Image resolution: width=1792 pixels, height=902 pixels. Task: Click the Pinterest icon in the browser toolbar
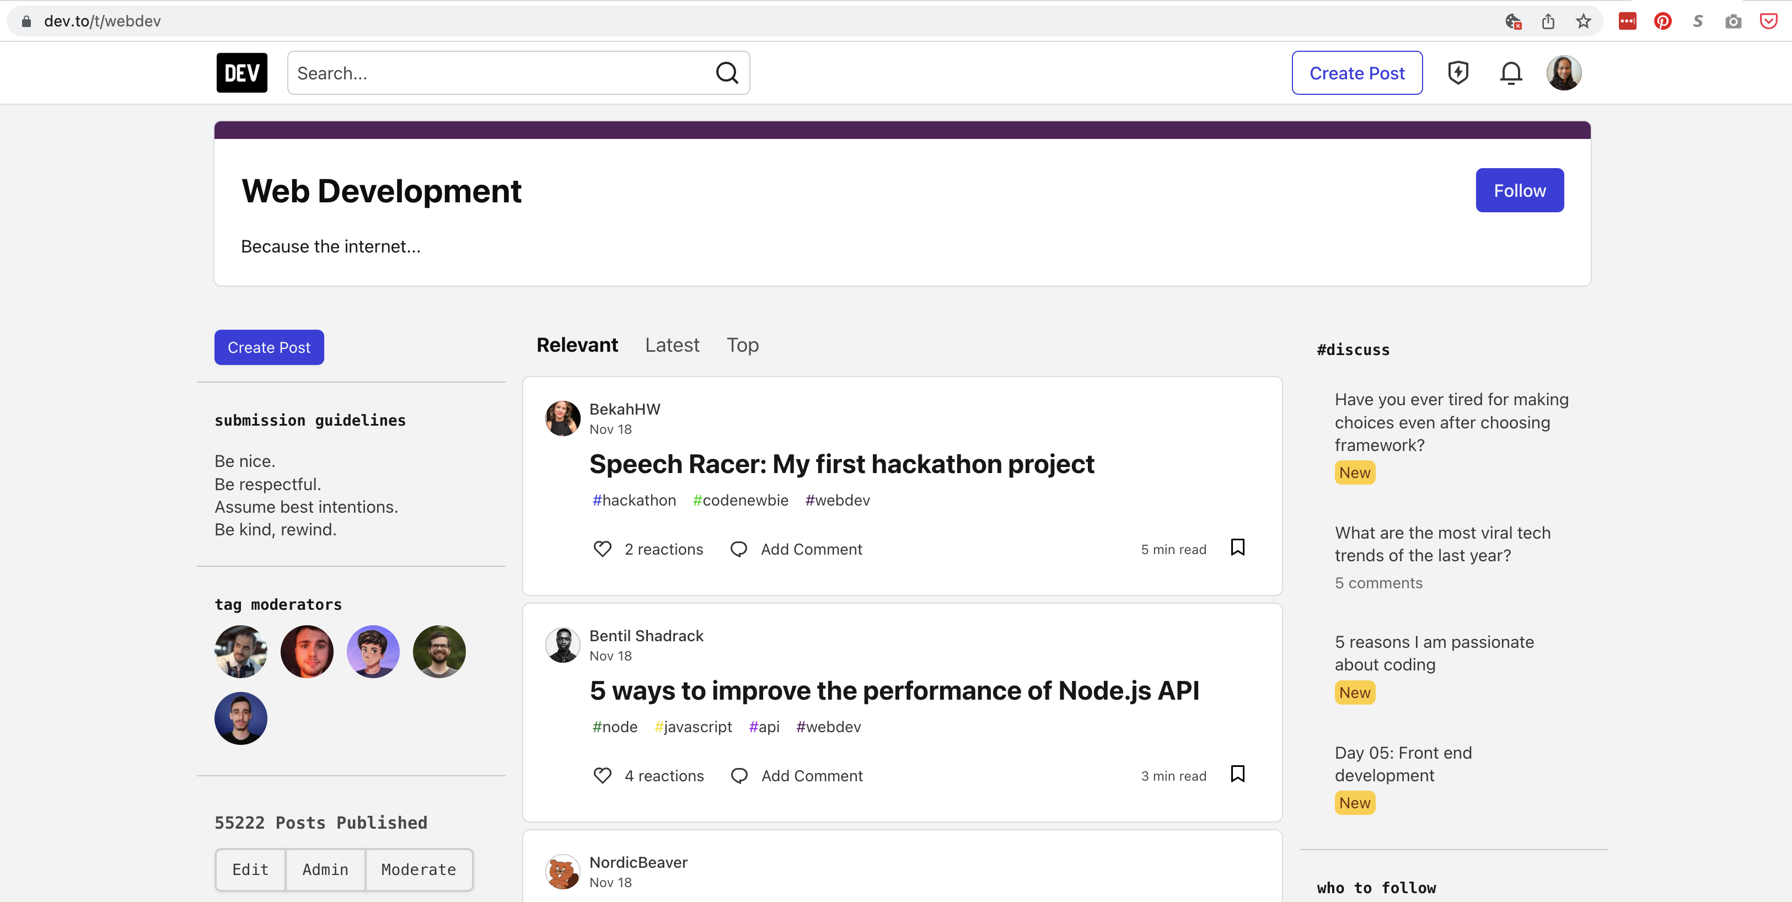1664,21
